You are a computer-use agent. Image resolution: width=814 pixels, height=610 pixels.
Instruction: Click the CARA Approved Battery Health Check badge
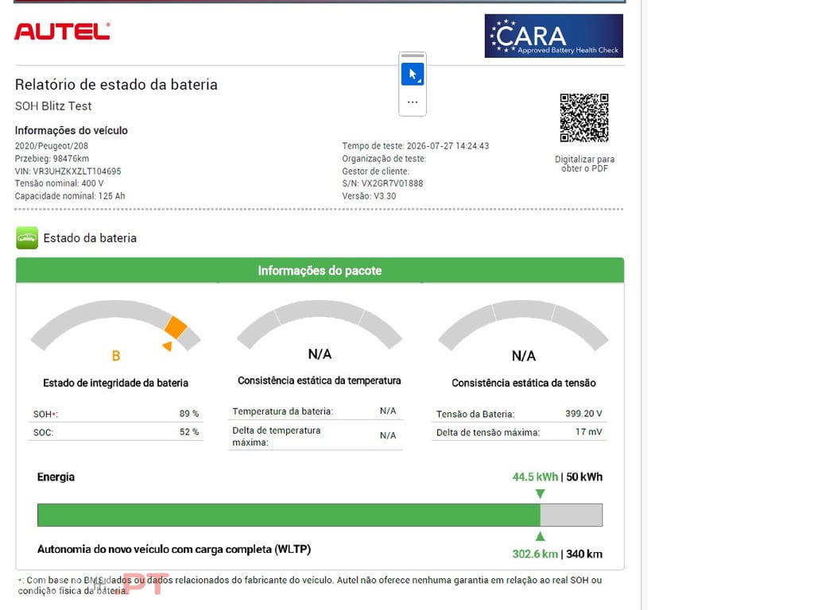point(553,36)
